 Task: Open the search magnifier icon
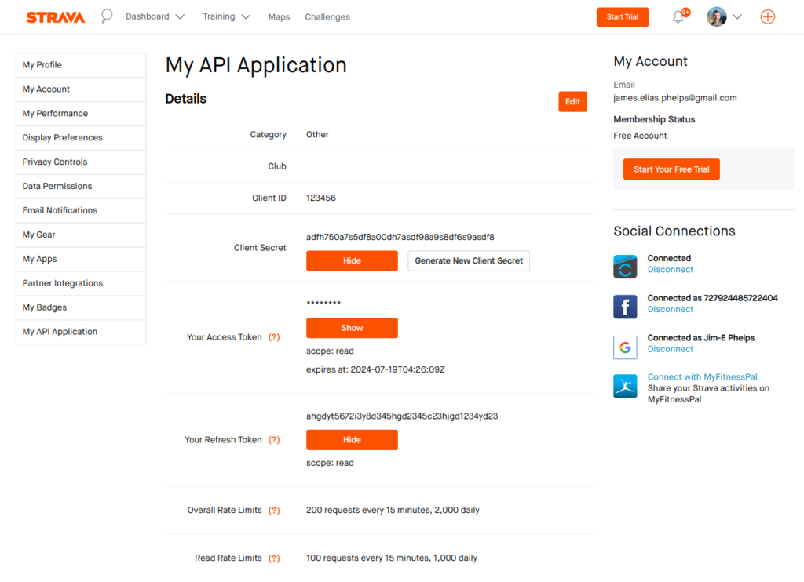[x=107, y=16]
